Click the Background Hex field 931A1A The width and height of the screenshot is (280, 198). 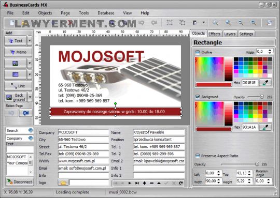[249, 127]
